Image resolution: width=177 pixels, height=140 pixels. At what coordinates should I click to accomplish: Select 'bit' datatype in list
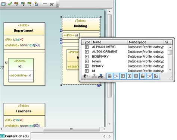[x=93, y=71]
